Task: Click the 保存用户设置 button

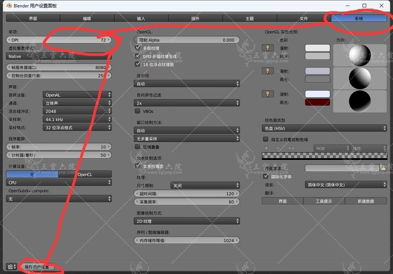Action: coord(37,267)
